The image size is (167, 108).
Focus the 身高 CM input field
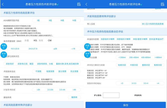(41, 40)
